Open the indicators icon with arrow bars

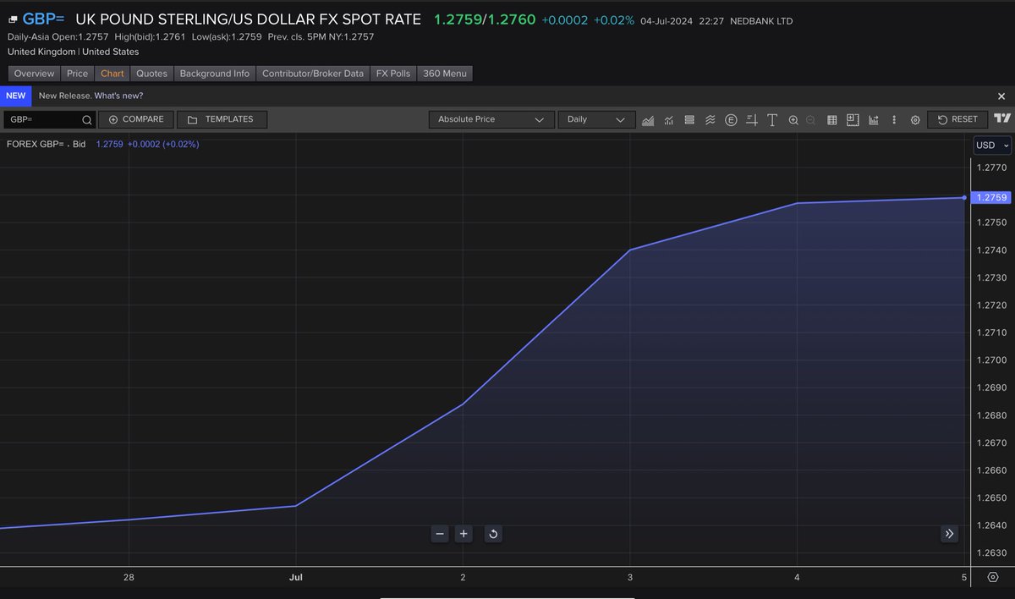pyautogui.click(x=669, y=120)
